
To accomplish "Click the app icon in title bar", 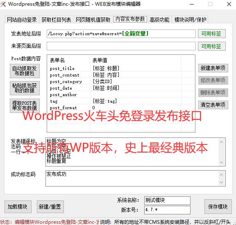I will point(3,4).
